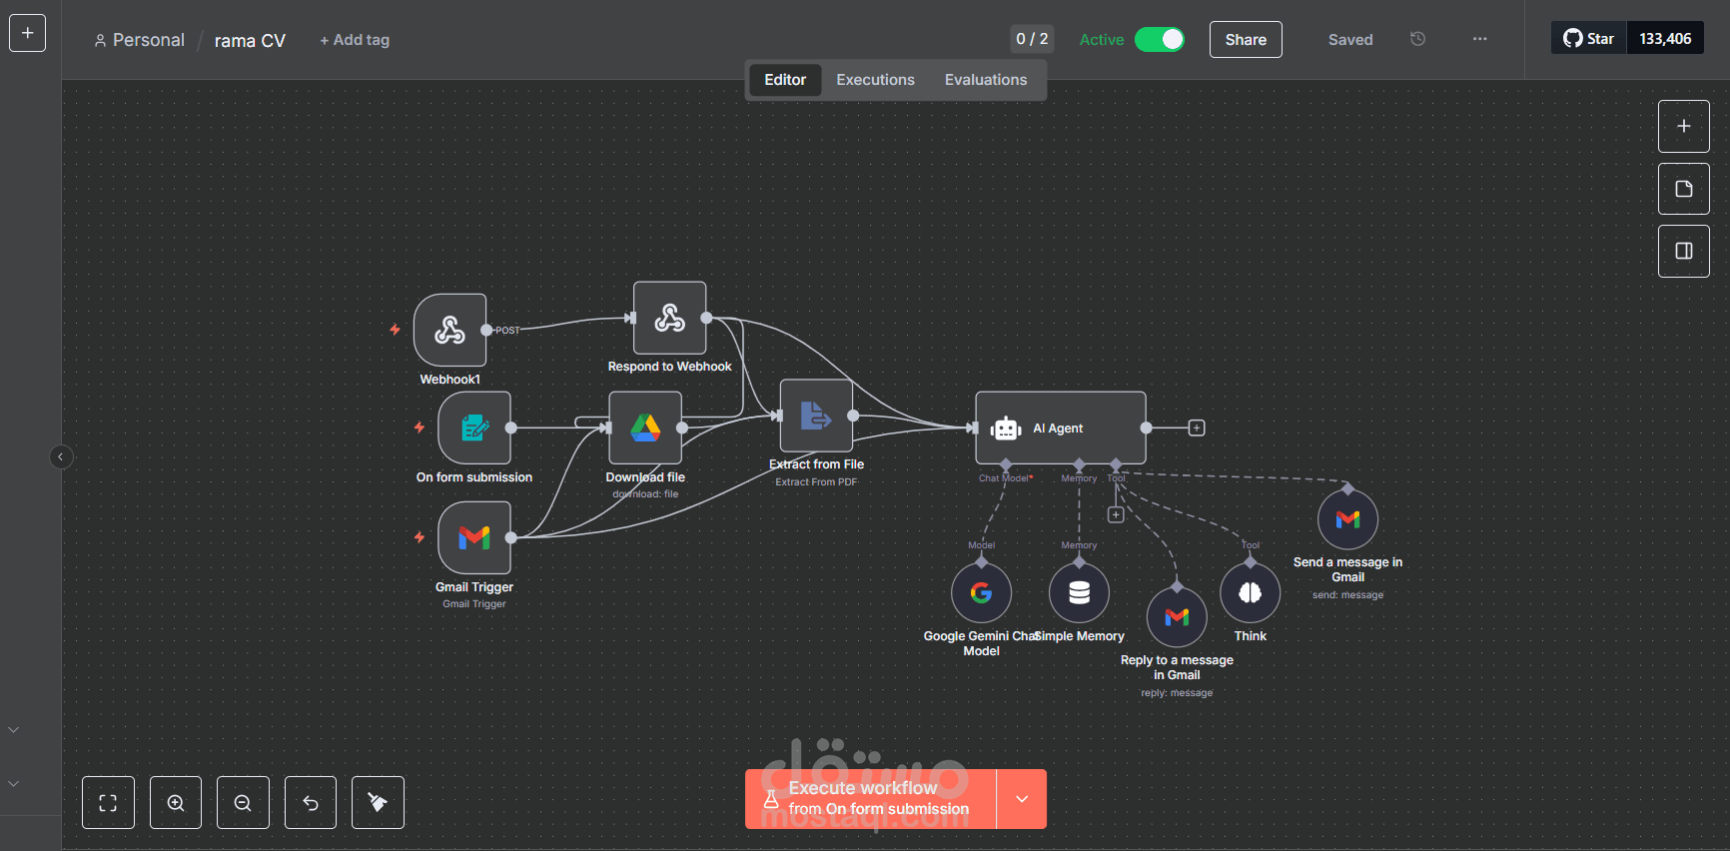Image resolution: width=1730 pixels, height=851 pixels.
Task: Toggle the workflow Active switch
Action: (x=1160, y=39)
